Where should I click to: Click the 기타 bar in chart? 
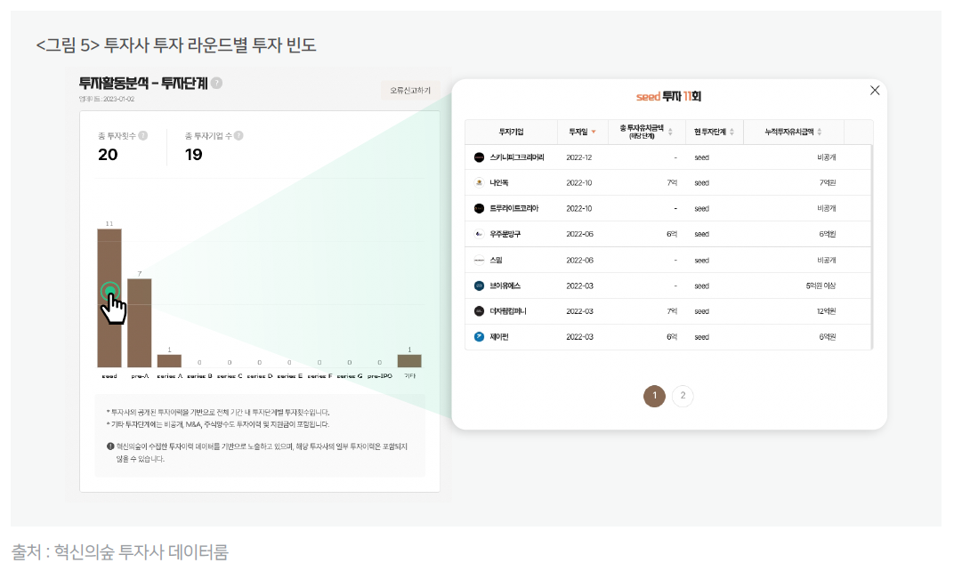[x=409, y=361]
